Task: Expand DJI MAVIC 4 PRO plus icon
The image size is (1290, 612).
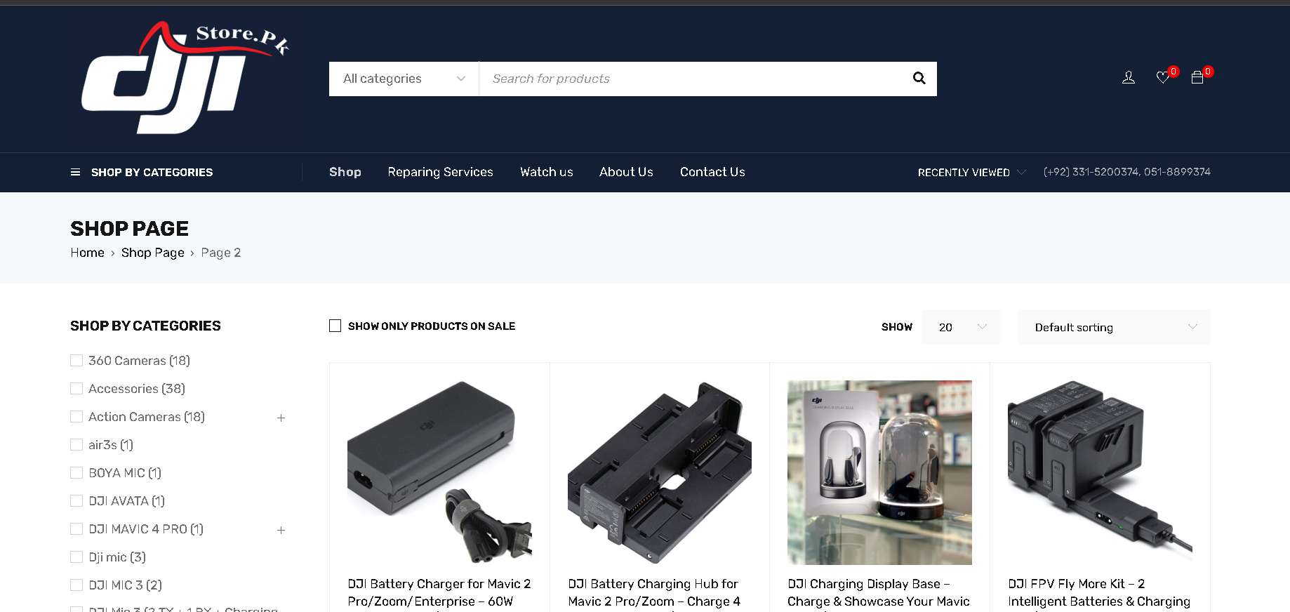Action: pyautogui.click(x=281, y=530)
